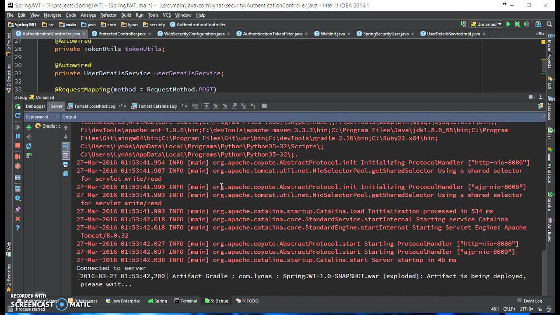Image resolution: width=560 pixels, height=315 pixels.
Task: Stop the running server with red square
Action: pos(17,145)
